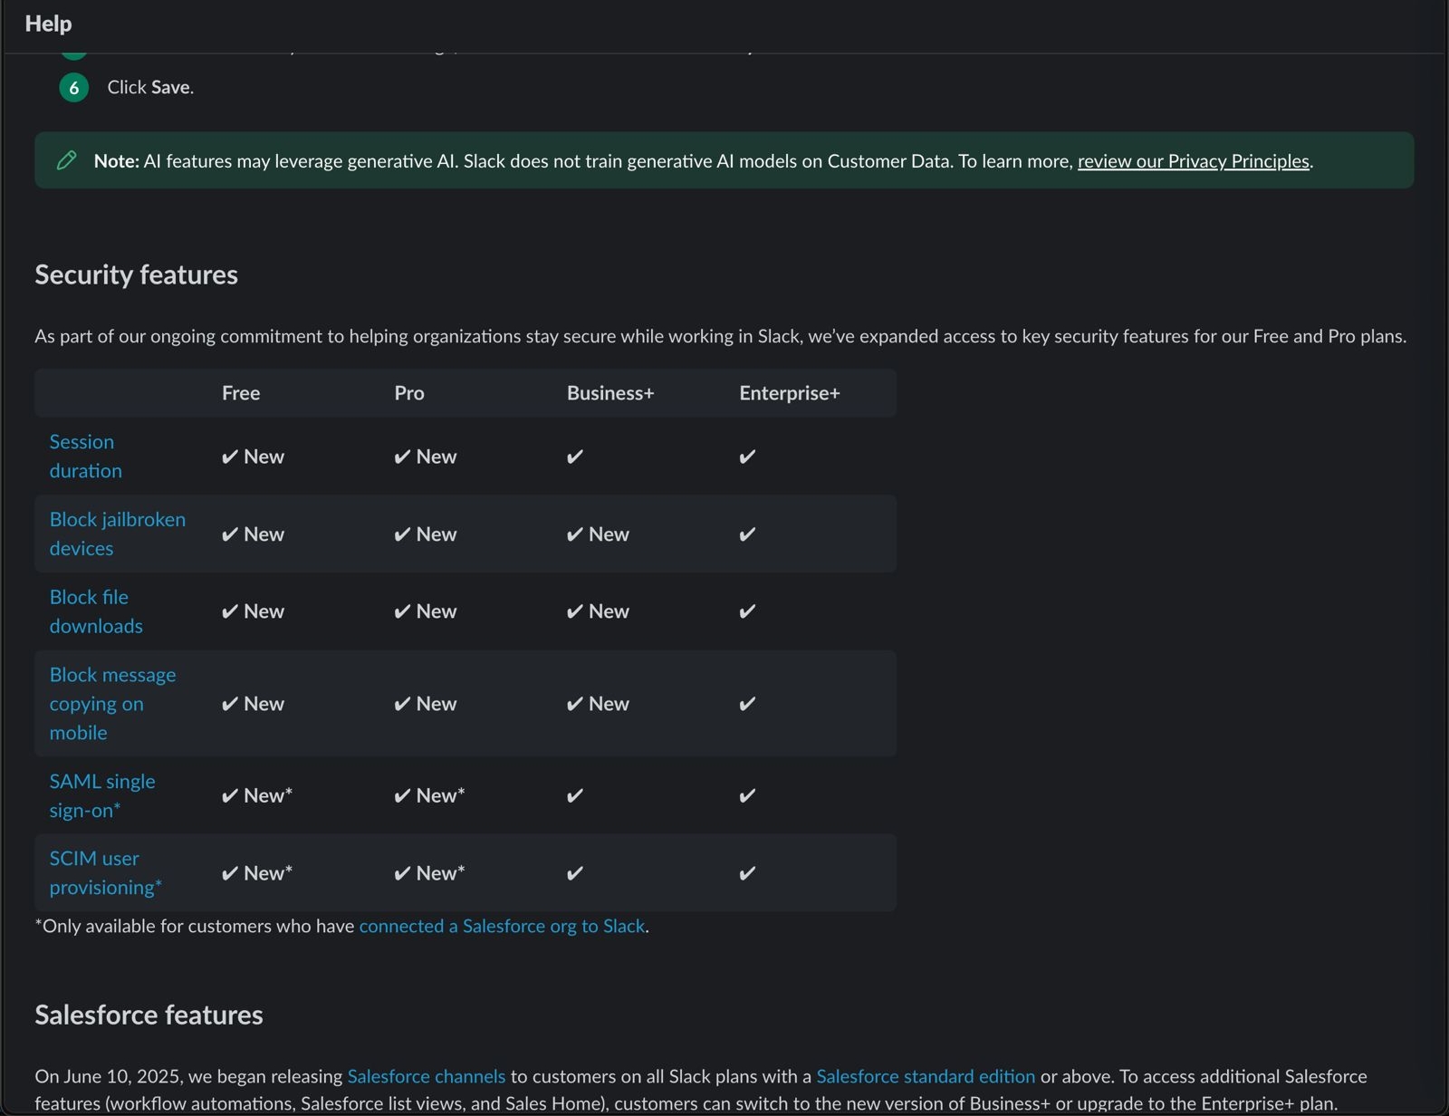Click Block file downloads Pro New cell
The image size is (1449, 1116).
point(426,611)
